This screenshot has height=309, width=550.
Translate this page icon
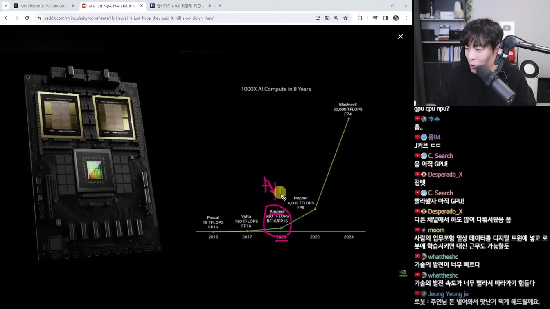coord(327,18)
